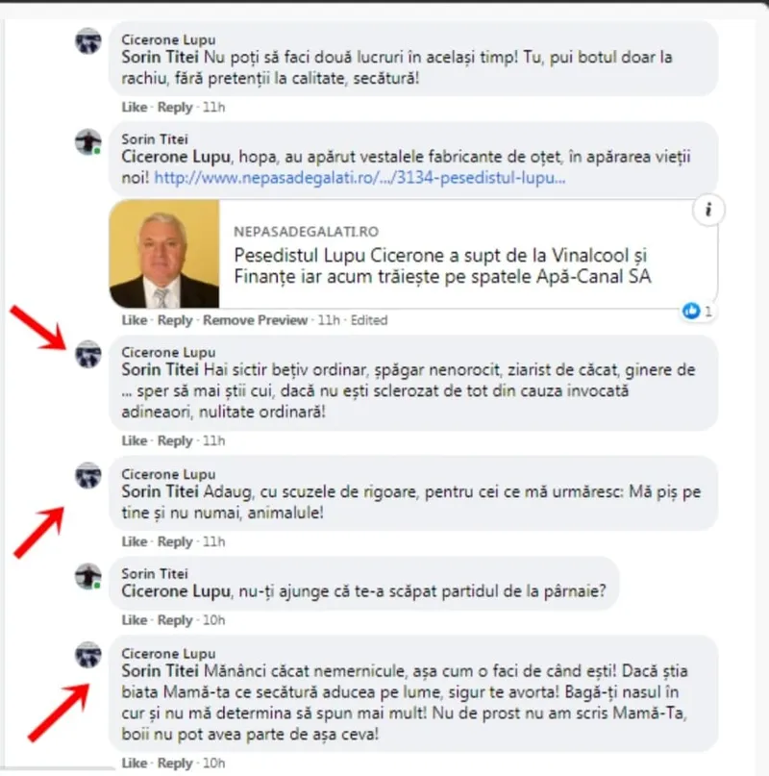Open the nepasadegalati.ro URL in Sorin Titei's comment
Screen dimensions: 769x776
tap(360, 177)
